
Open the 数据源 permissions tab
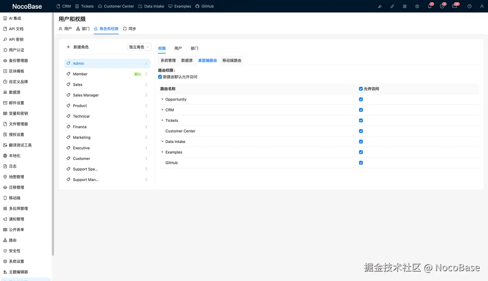(187, 60)
